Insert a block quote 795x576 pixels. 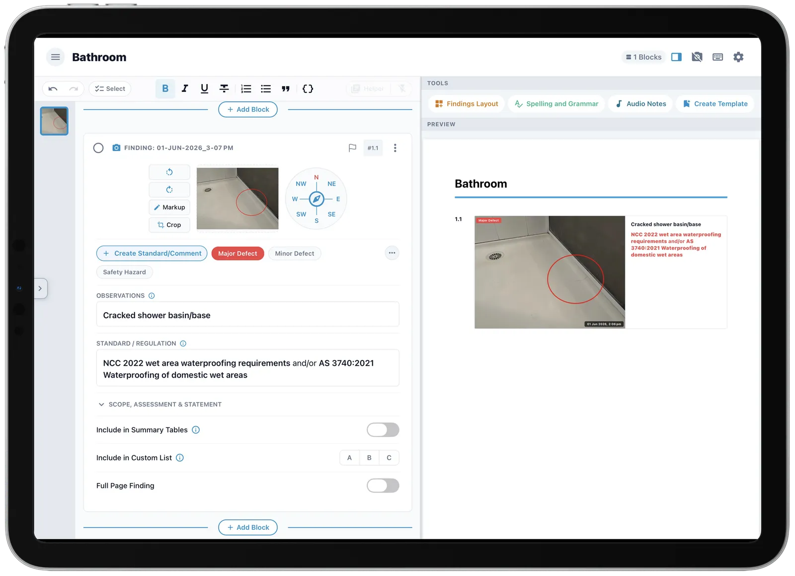coord(286,89)
